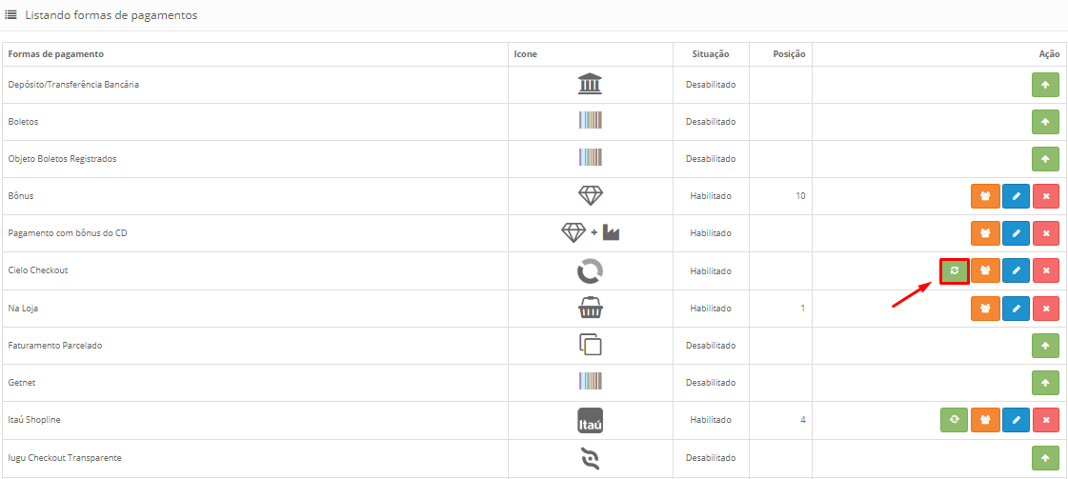Click the list icon beside Listando formas de pagamentos

click(11, 15)
